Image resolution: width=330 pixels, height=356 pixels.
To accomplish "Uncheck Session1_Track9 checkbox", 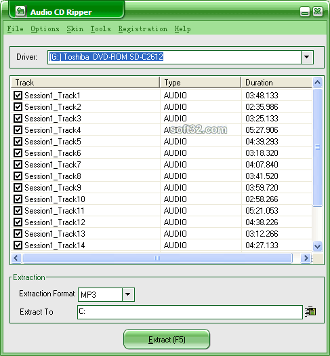I will click(18, 188).
